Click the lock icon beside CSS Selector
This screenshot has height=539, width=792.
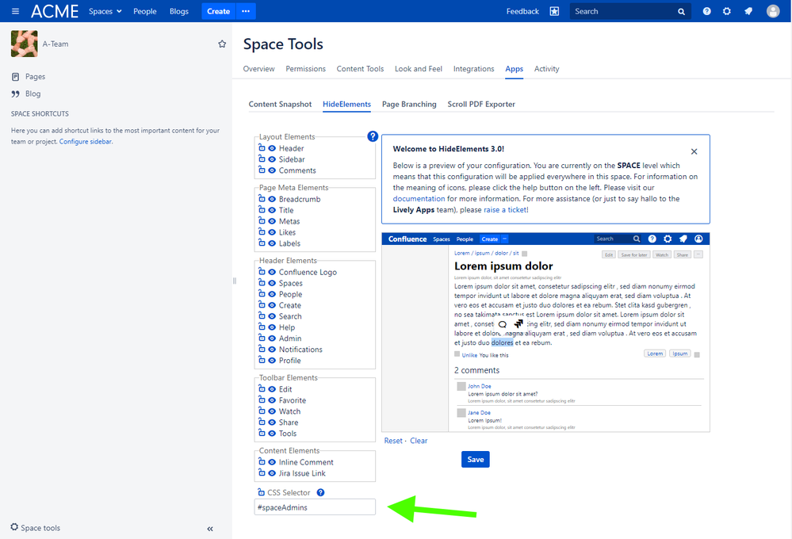tap(261, 492)
